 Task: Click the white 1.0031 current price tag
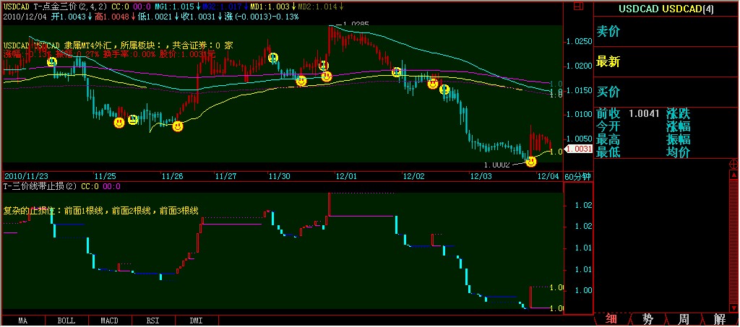(x=578, y=149)
